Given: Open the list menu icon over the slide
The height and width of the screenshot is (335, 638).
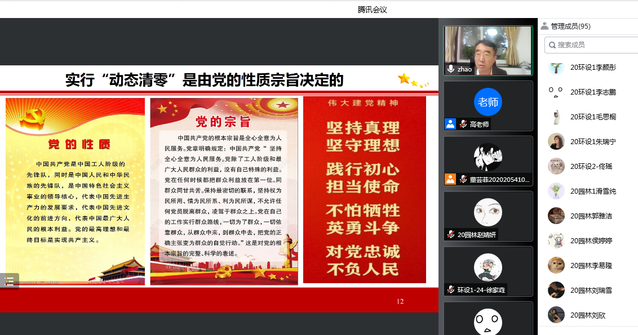Looking at the screenshot, I should [10, 282].
